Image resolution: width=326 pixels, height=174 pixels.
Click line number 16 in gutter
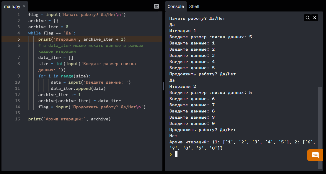click(17, 119)
